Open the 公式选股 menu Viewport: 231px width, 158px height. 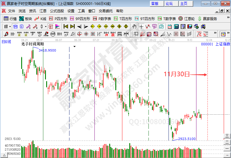coord(57,11)
